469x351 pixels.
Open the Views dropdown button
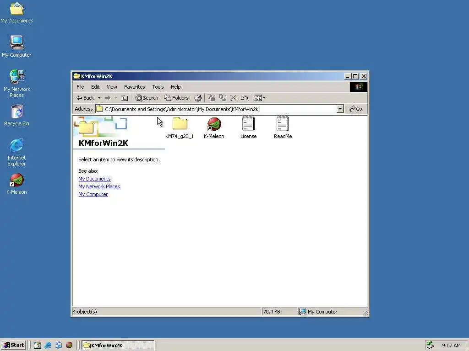tap(260, 98)
